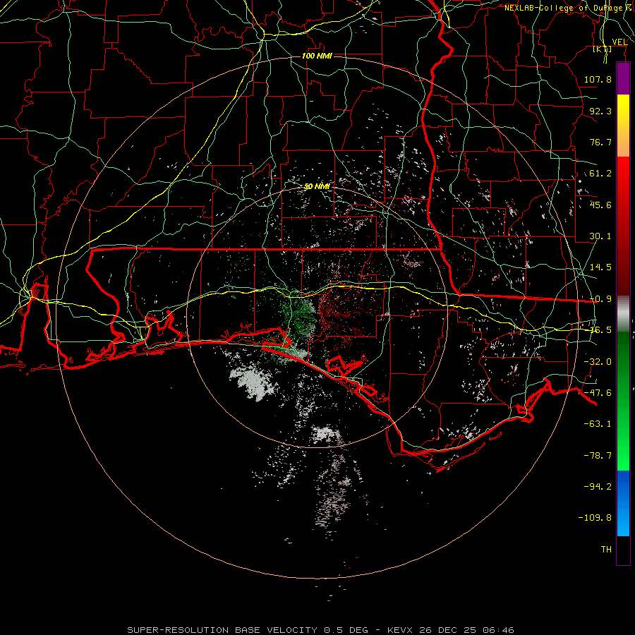Click the red segment of the color bar
Viewport: 635px width, 635px height.
[623, 226]
